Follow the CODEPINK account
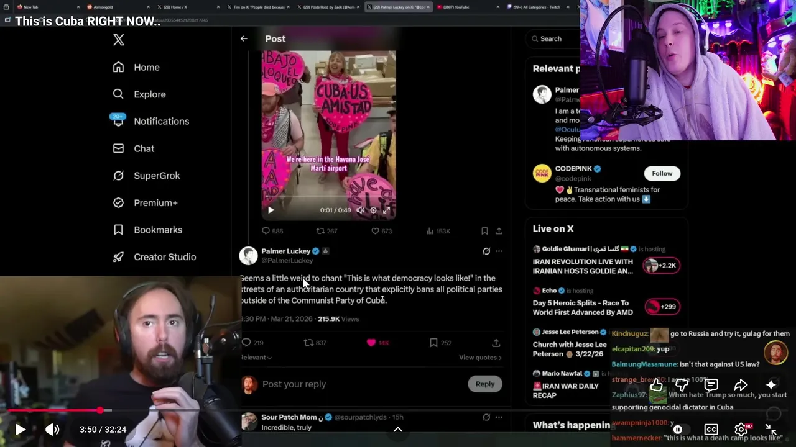This screenshot has width=796, height=447. 662,173
